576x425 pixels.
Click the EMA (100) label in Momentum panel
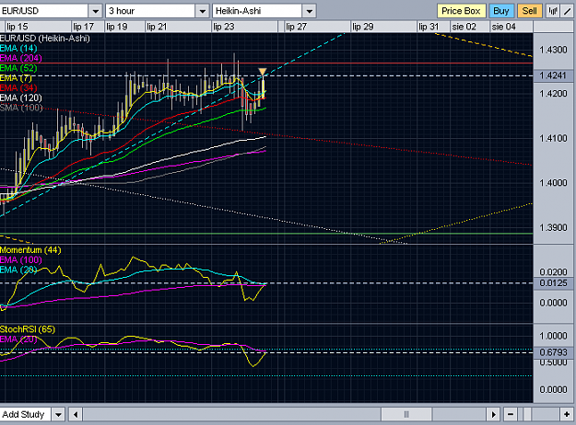[x=21, y=259]
